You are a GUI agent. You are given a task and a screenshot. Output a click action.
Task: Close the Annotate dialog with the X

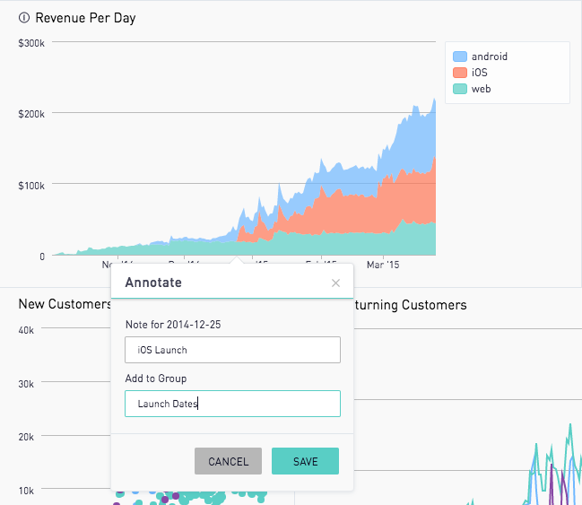click(335, 283)
